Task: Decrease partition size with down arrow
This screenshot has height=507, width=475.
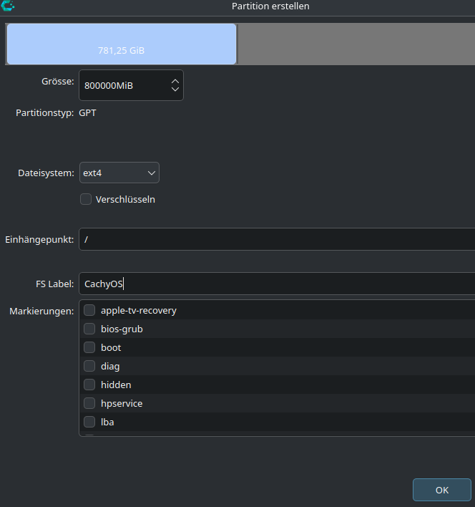Action: [x=175, y=90]
